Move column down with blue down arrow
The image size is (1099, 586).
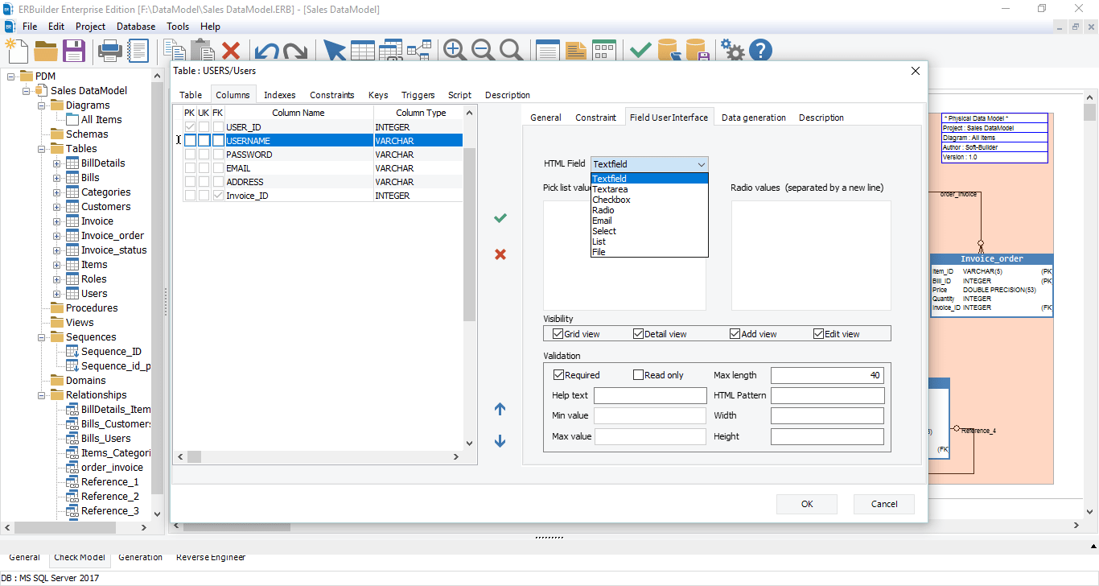[500, 441]
